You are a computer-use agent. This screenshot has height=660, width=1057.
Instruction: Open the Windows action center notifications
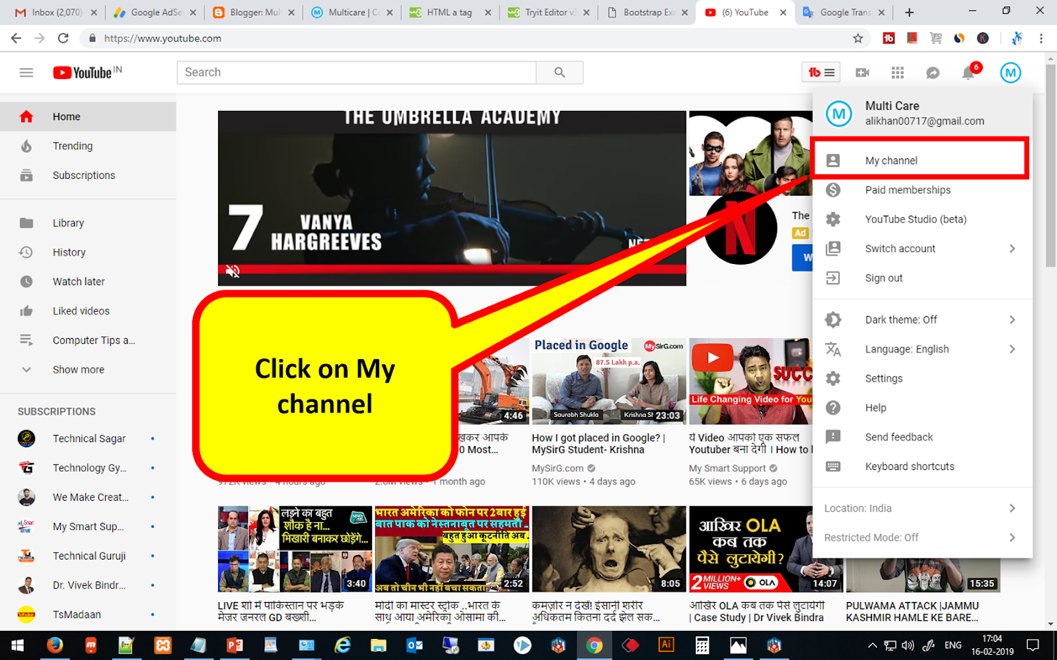(x=1033, y=645)
